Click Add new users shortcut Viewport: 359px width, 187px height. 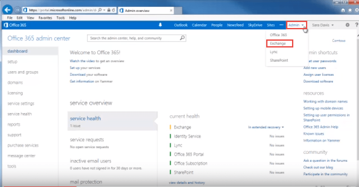pyautogui.click(x=314, y=68)
